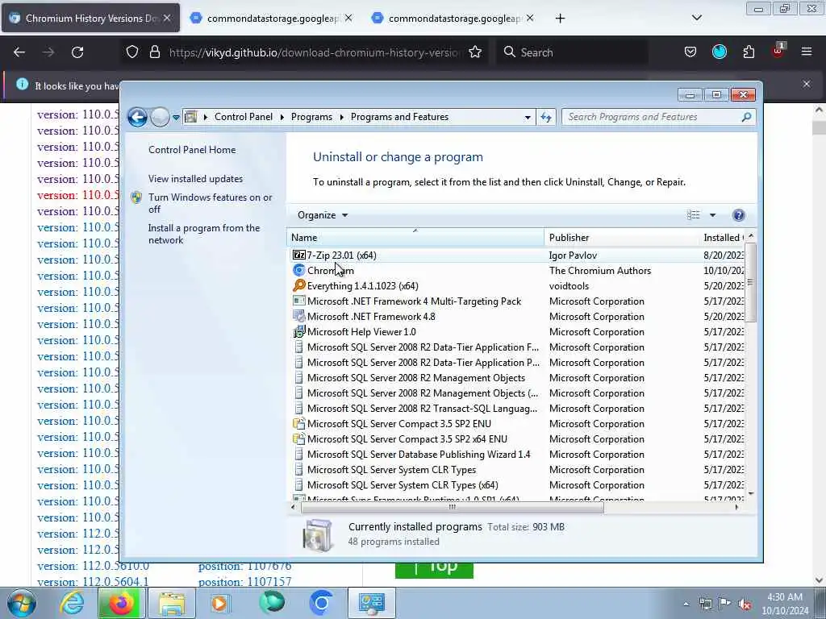Switch to second commondatastorage tab

(273, 19)
